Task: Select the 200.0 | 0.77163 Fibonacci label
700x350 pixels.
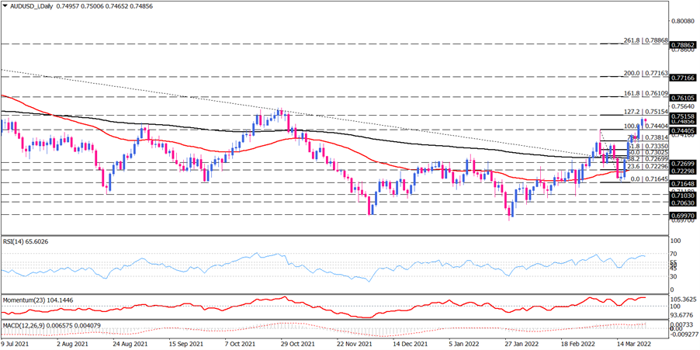Action: tap(646, 72)
